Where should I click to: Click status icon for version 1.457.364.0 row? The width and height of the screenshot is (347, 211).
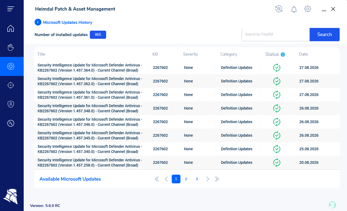[277, 68]
